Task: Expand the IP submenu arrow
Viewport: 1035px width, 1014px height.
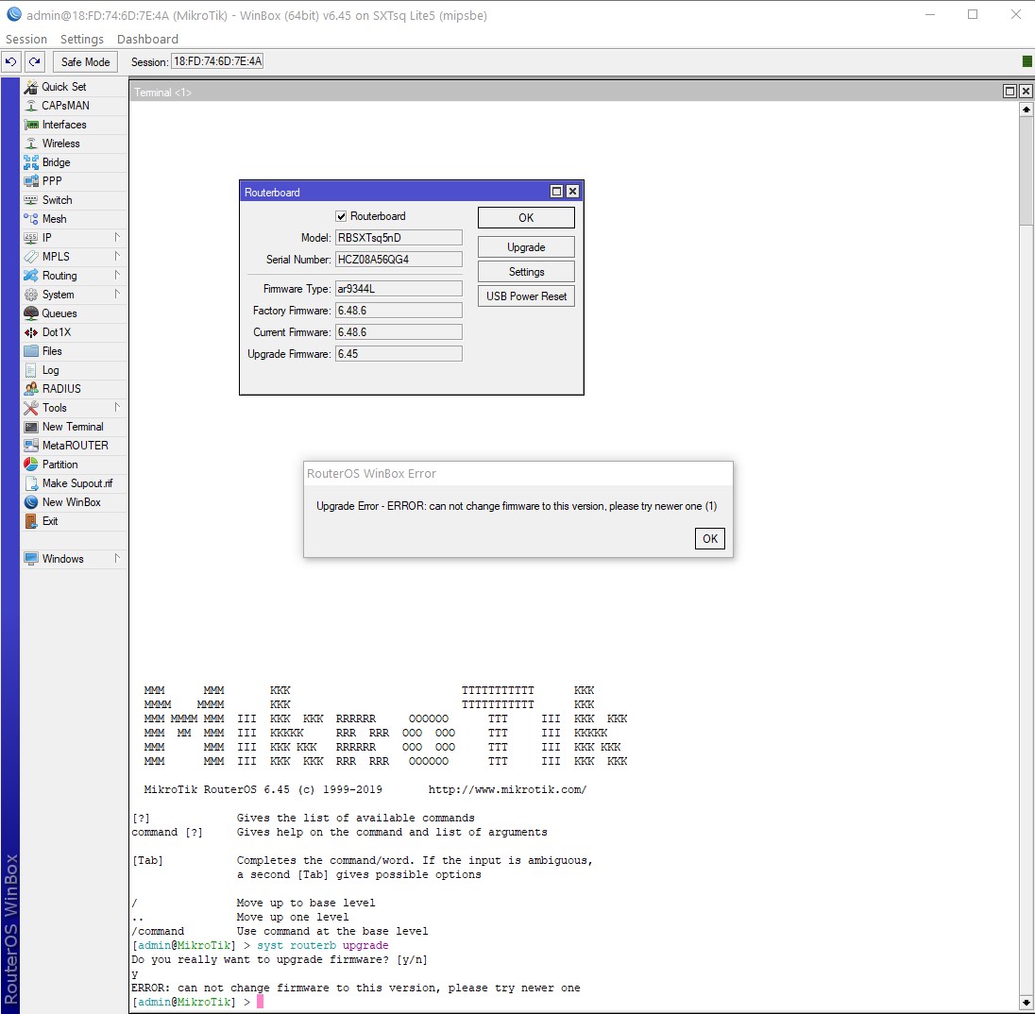Action: click(x=117, y=238)
